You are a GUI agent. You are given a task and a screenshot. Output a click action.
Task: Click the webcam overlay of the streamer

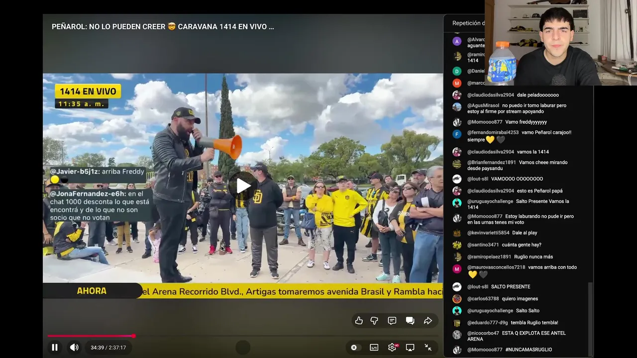pos(561,43)
